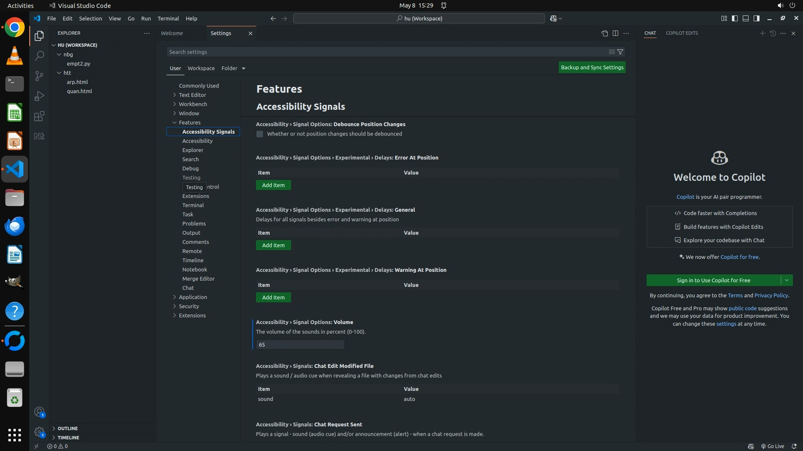Screen dimensions: 803x451
Task: Start new chat with plus icon
Action: point(762,33)
